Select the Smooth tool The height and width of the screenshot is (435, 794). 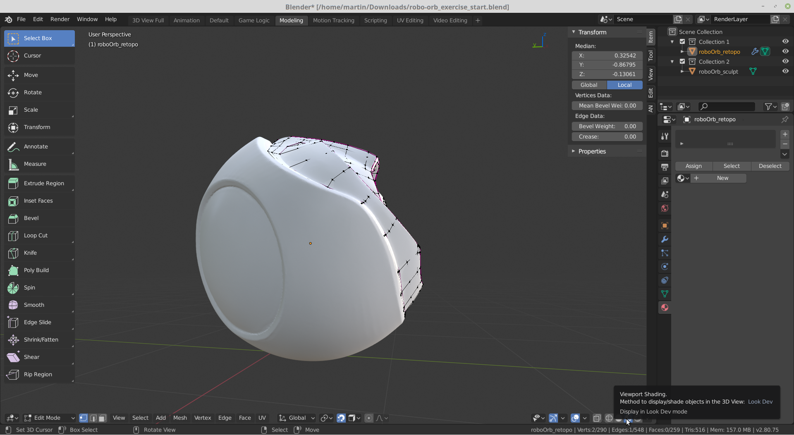point(39,305)
